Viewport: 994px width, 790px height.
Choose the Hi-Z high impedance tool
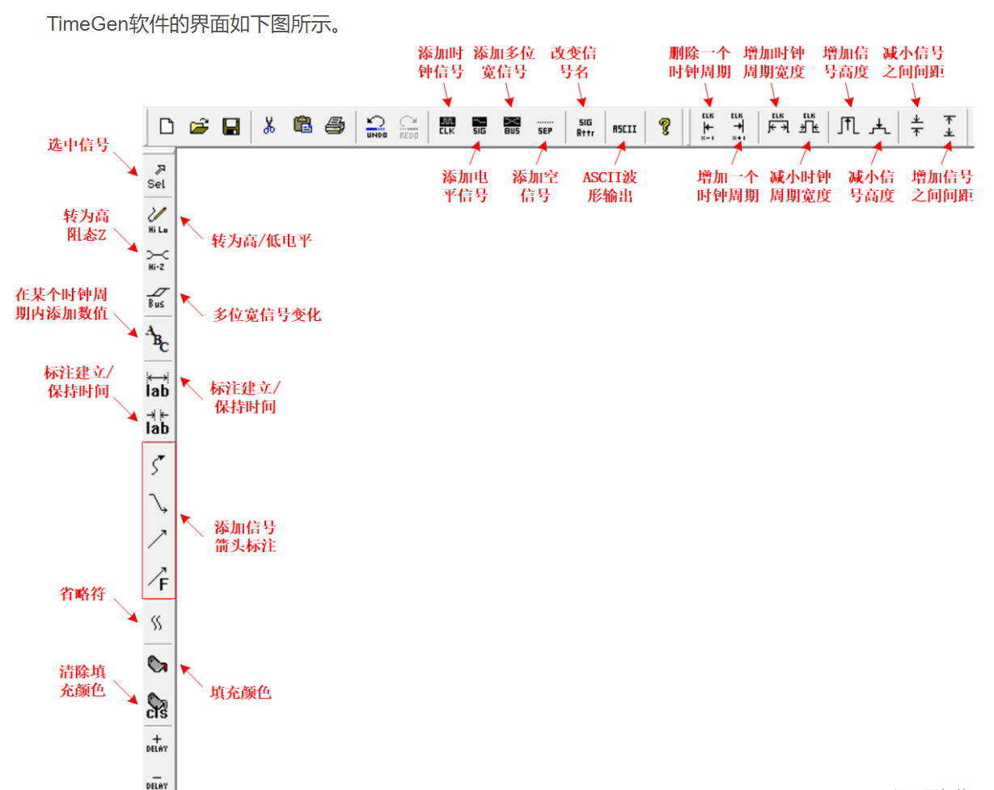tap(158, 259)
